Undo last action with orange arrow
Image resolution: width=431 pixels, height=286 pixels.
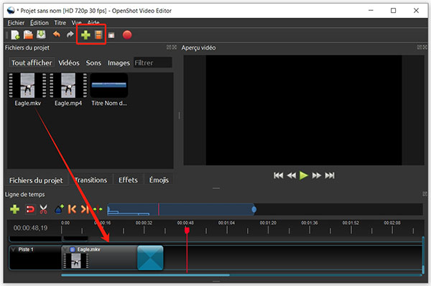pyautogui.click(x=57, y=34)
